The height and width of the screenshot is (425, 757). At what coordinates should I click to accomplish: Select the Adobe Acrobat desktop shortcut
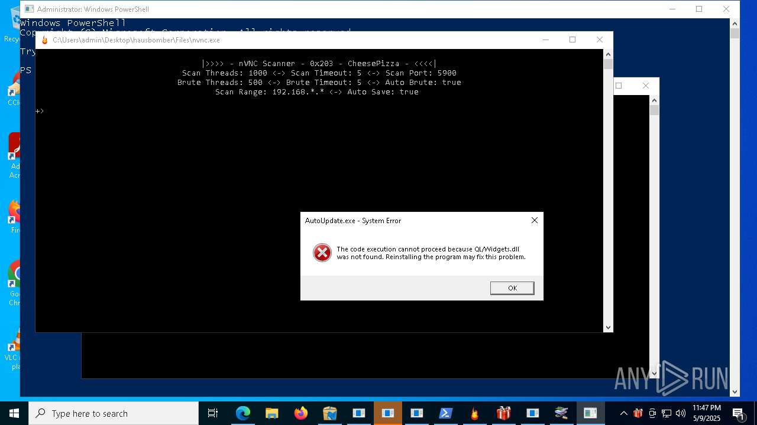(x=14, y=156)
